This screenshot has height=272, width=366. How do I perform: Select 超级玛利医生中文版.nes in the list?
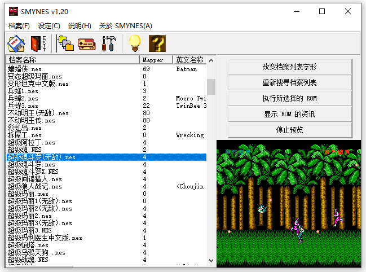tap(45, 238)
